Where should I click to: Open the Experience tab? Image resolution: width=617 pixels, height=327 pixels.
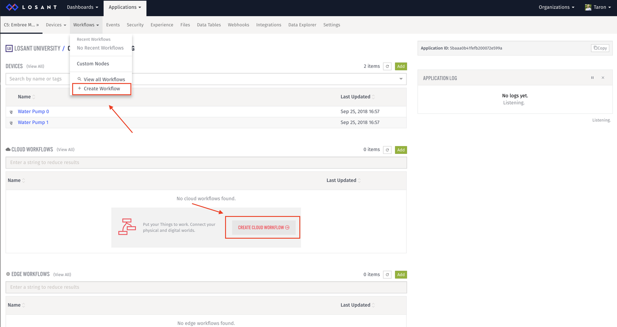(162, 25)
